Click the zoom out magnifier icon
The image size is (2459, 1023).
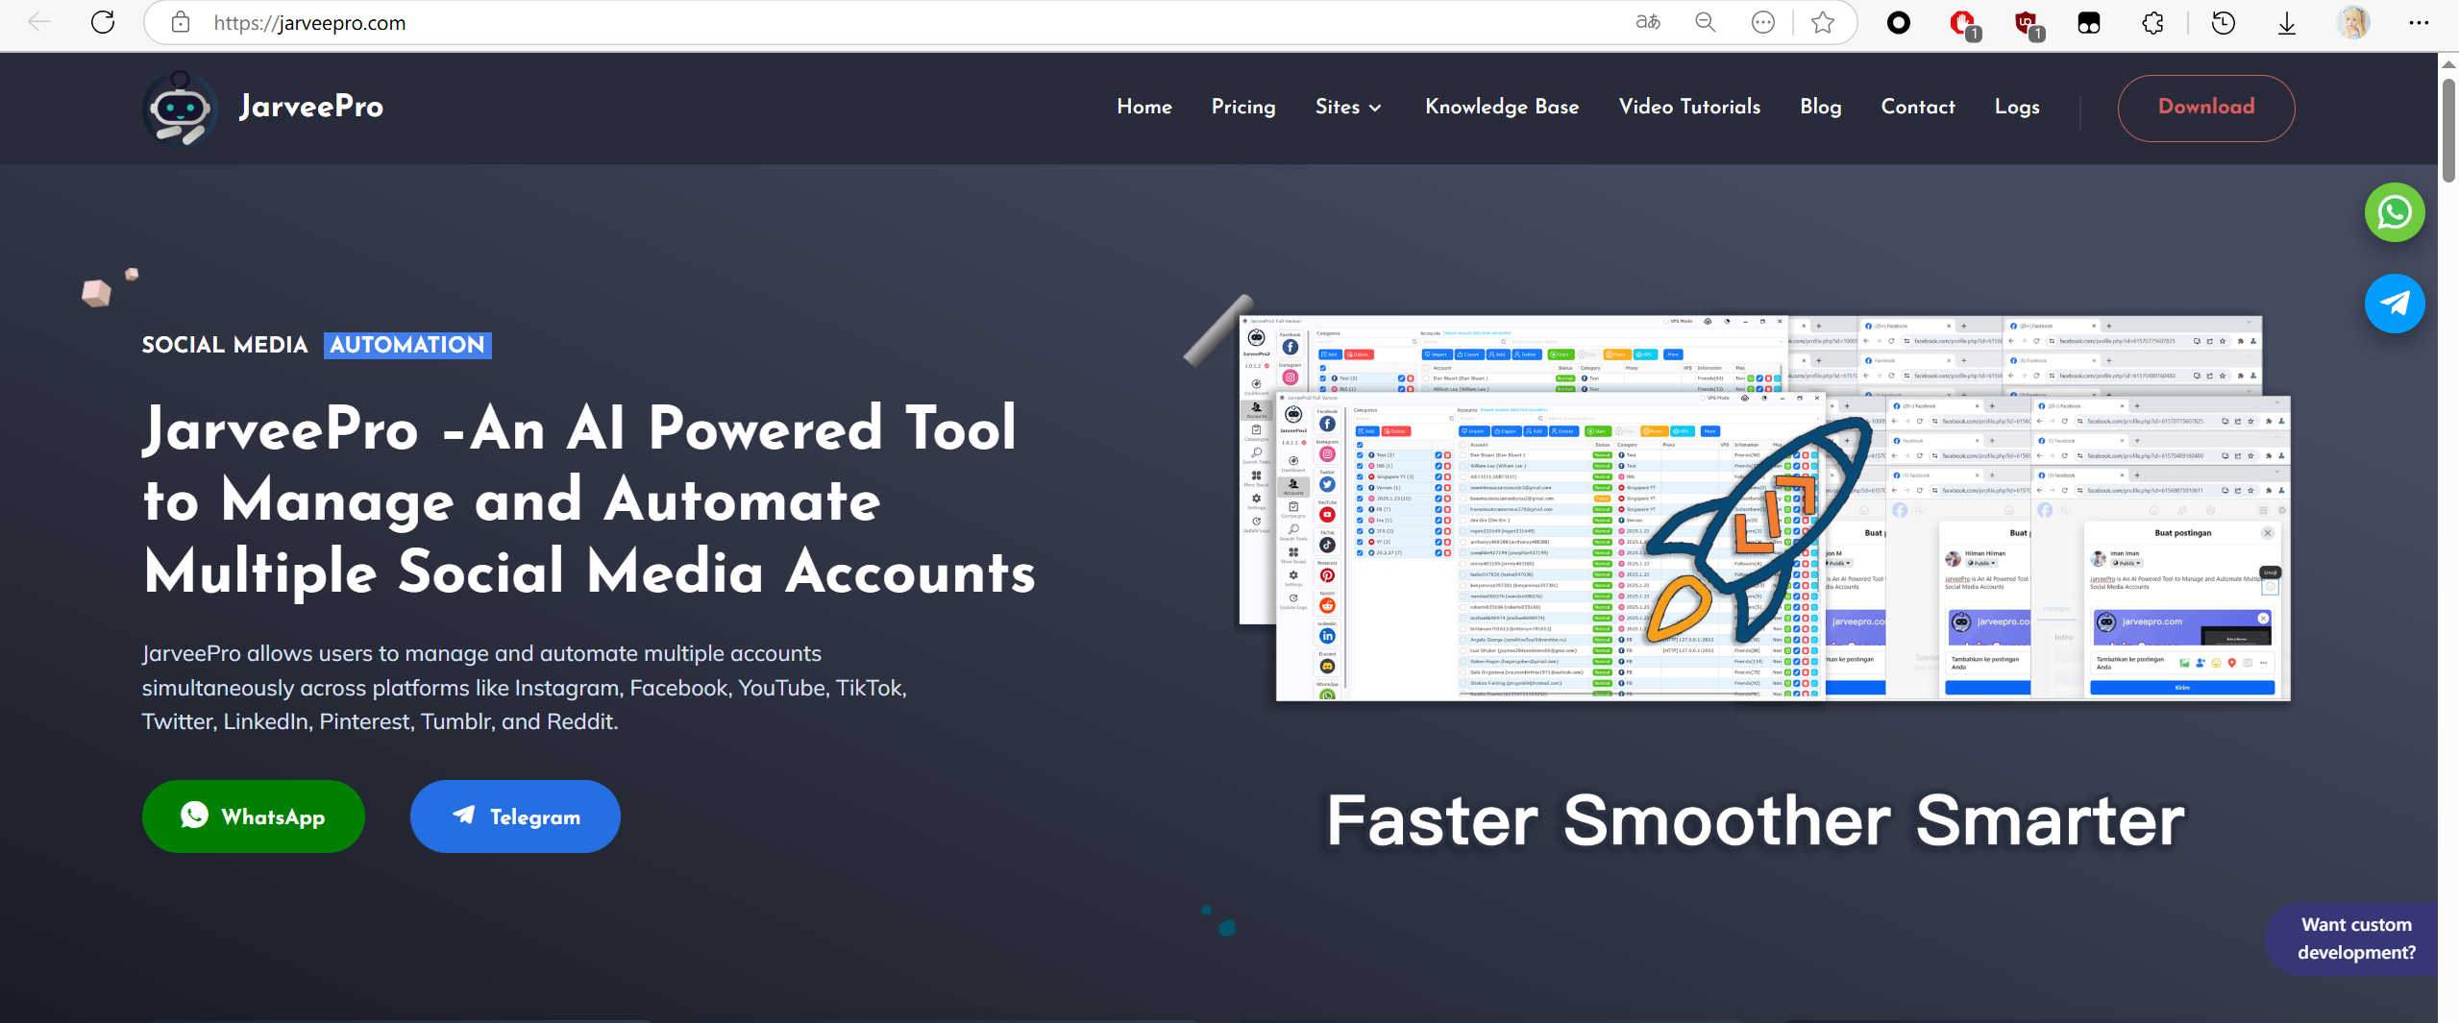click(x=1706, y=22)
